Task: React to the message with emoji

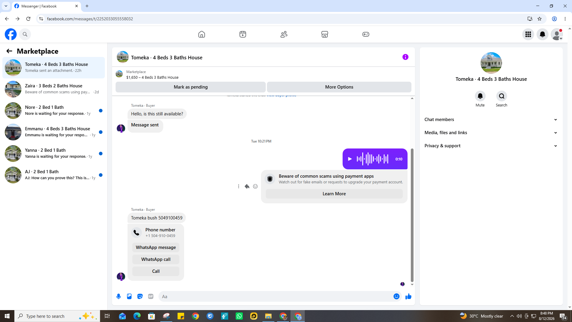Action: [x=255, y=186]
